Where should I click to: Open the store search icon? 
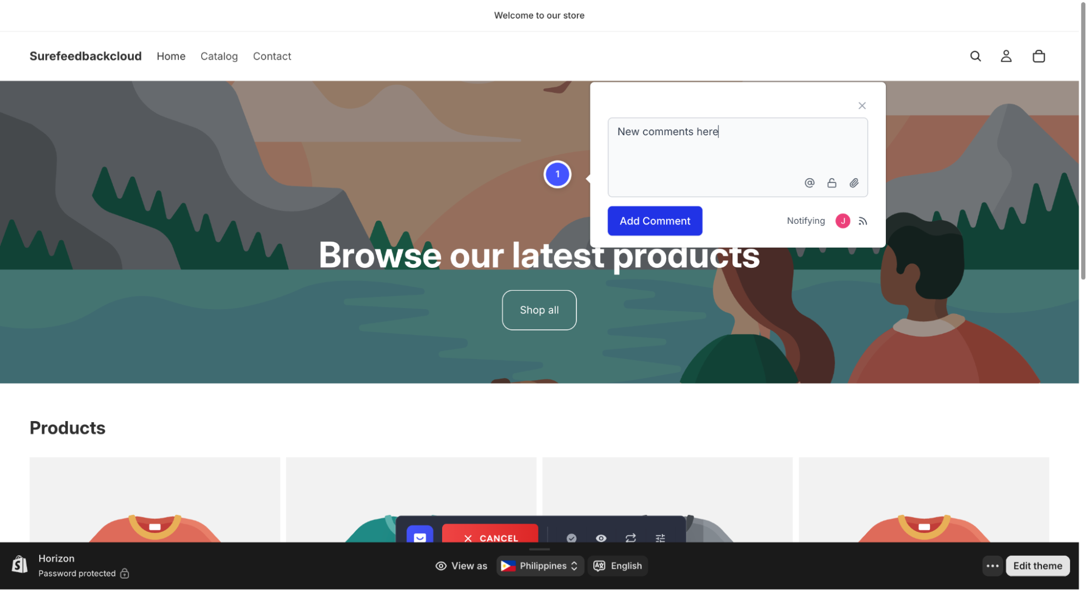pyautogui.click(x=976, y=56)
